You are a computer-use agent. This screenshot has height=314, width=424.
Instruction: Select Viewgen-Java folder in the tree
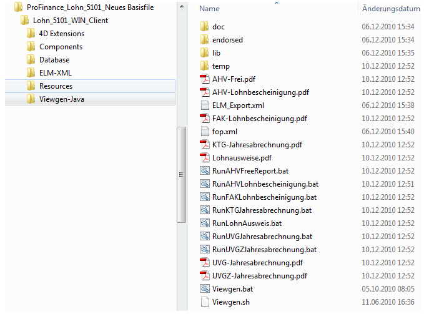coord(61,99)
